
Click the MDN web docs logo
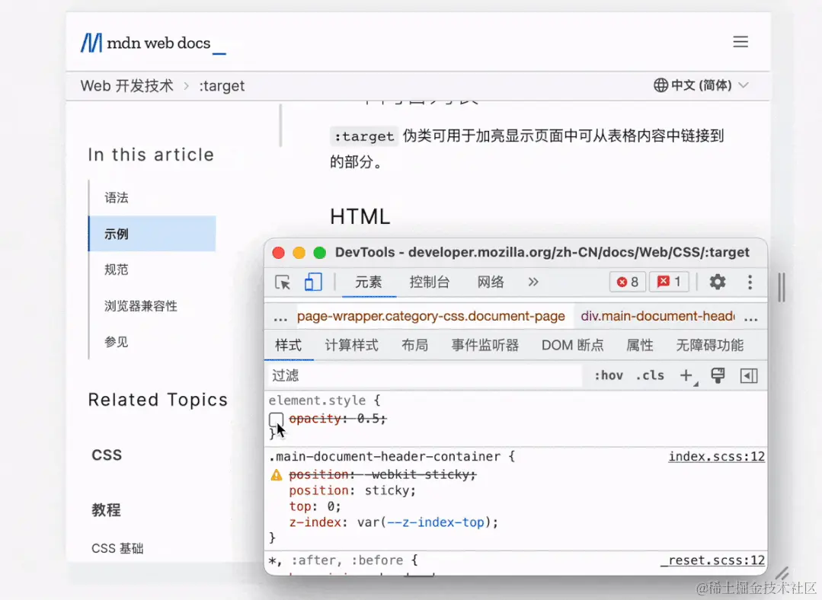click(x=153, y=43)
